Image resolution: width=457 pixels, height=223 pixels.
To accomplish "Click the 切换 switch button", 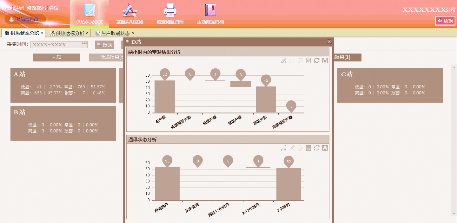I will coord(445,21).
